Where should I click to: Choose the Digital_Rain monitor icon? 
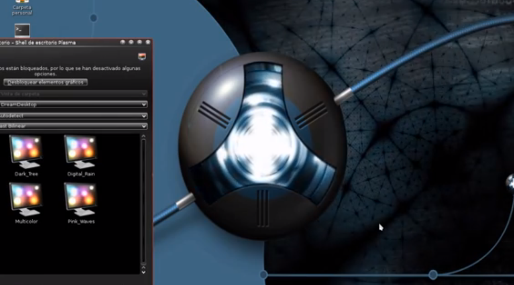tap(81, 152)
